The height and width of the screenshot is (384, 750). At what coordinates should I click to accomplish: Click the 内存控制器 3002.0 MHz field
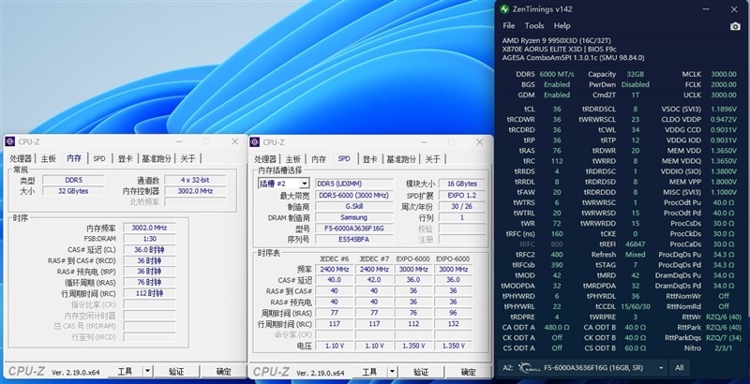click(x=195, y=191)
